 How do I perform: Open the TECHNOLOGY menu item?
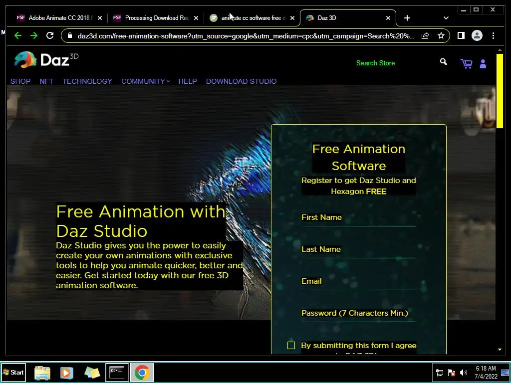click(x=87, y=81)
